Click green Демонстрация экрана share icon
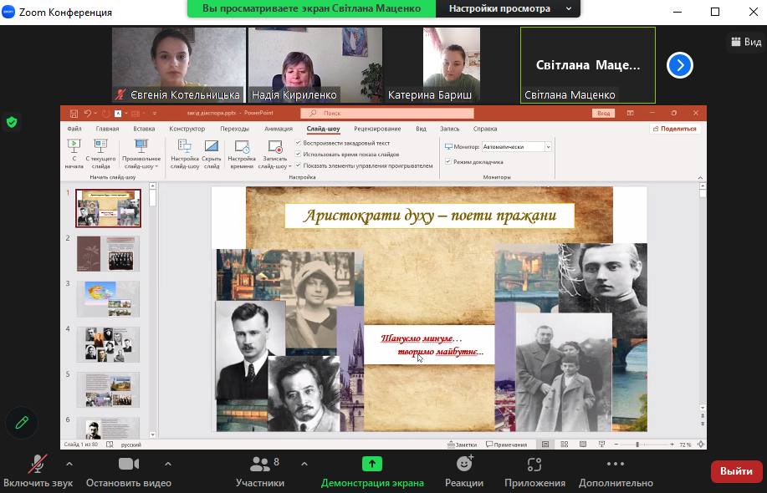The image size is (767, 493). point(372,465)
